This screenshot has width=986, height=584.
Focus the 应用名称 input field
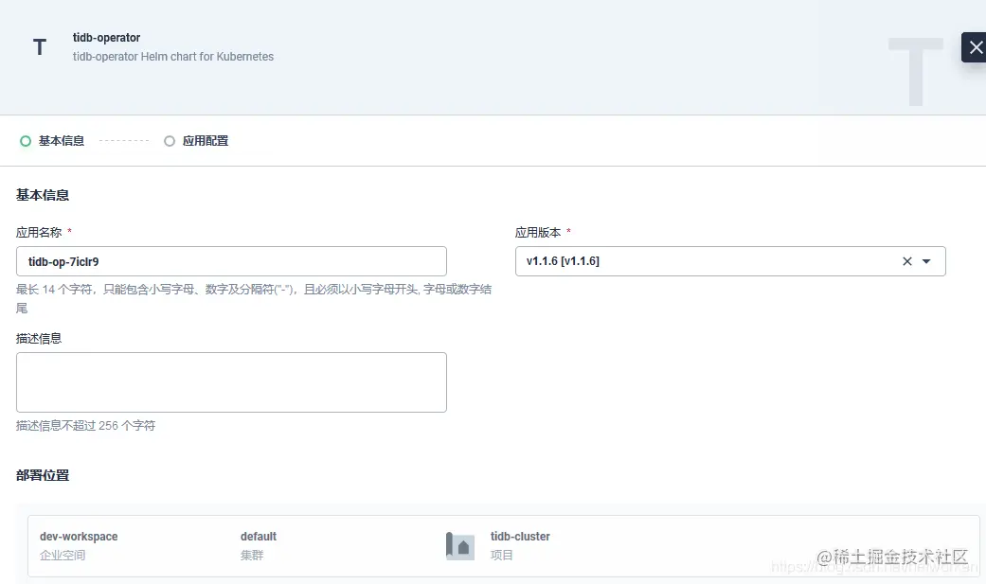[231, 261]
